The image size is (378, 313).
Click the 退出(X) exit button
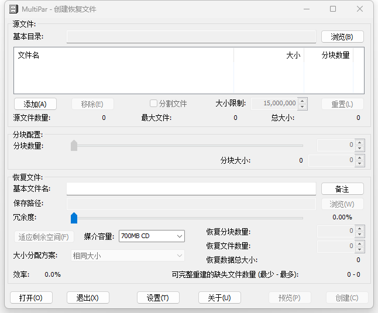88,298
